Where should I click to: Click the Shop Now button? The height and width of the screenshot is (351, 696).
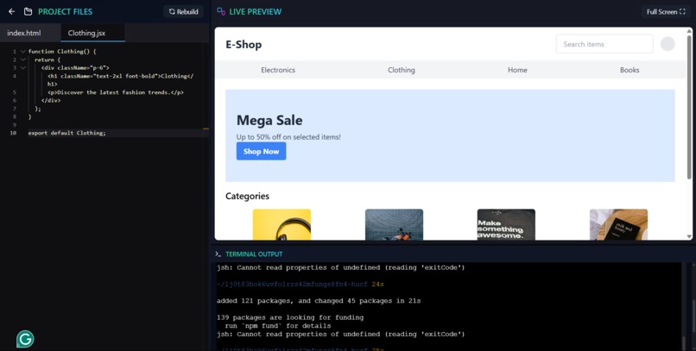pos(261,151)
